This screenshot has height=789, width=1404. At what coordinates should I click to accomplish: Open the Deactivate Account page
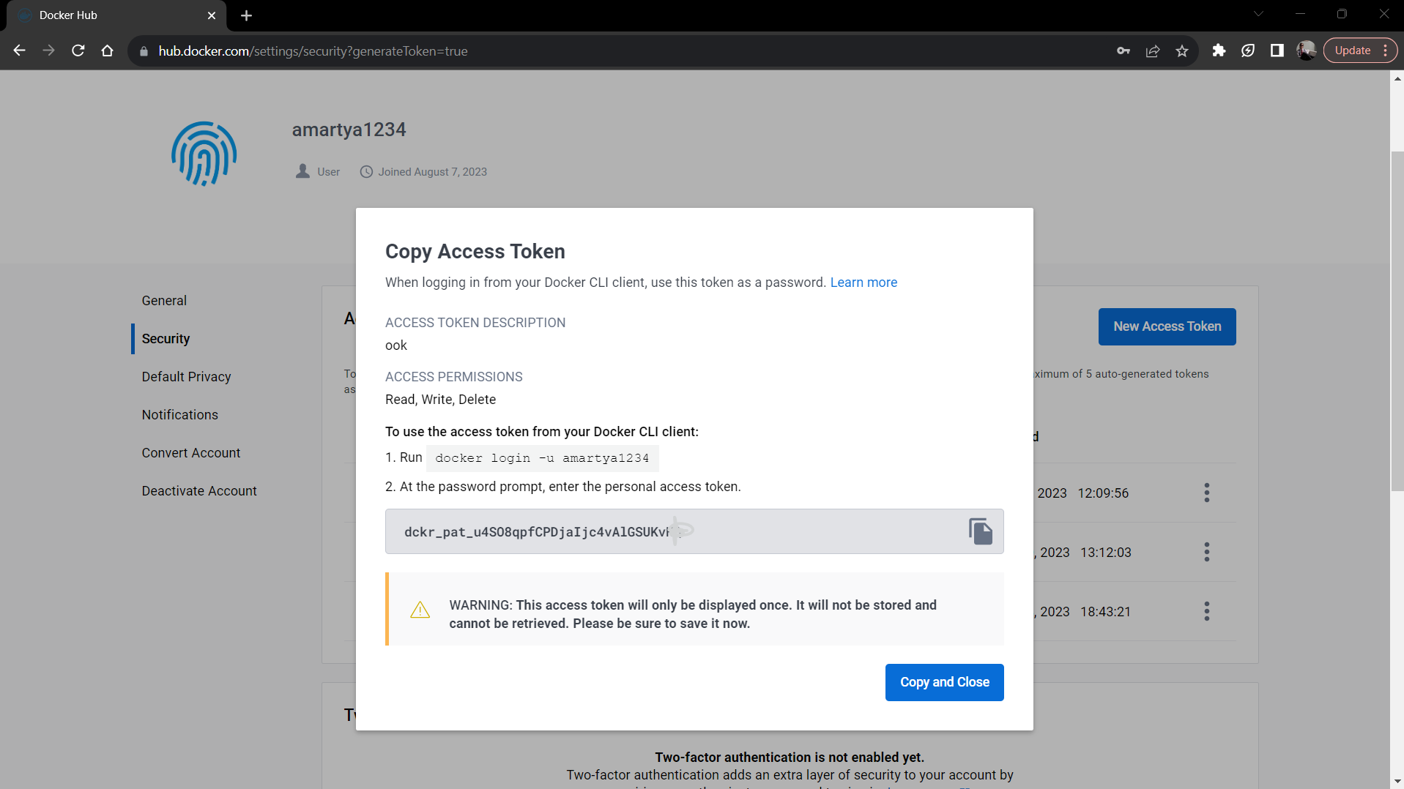point(199,491)
